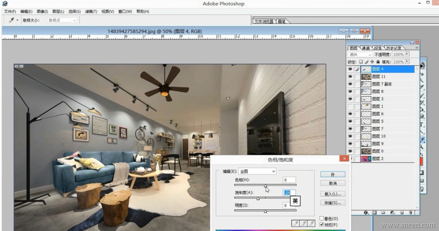Click the lock all padlock icon
439x231 pixels.
378,62
